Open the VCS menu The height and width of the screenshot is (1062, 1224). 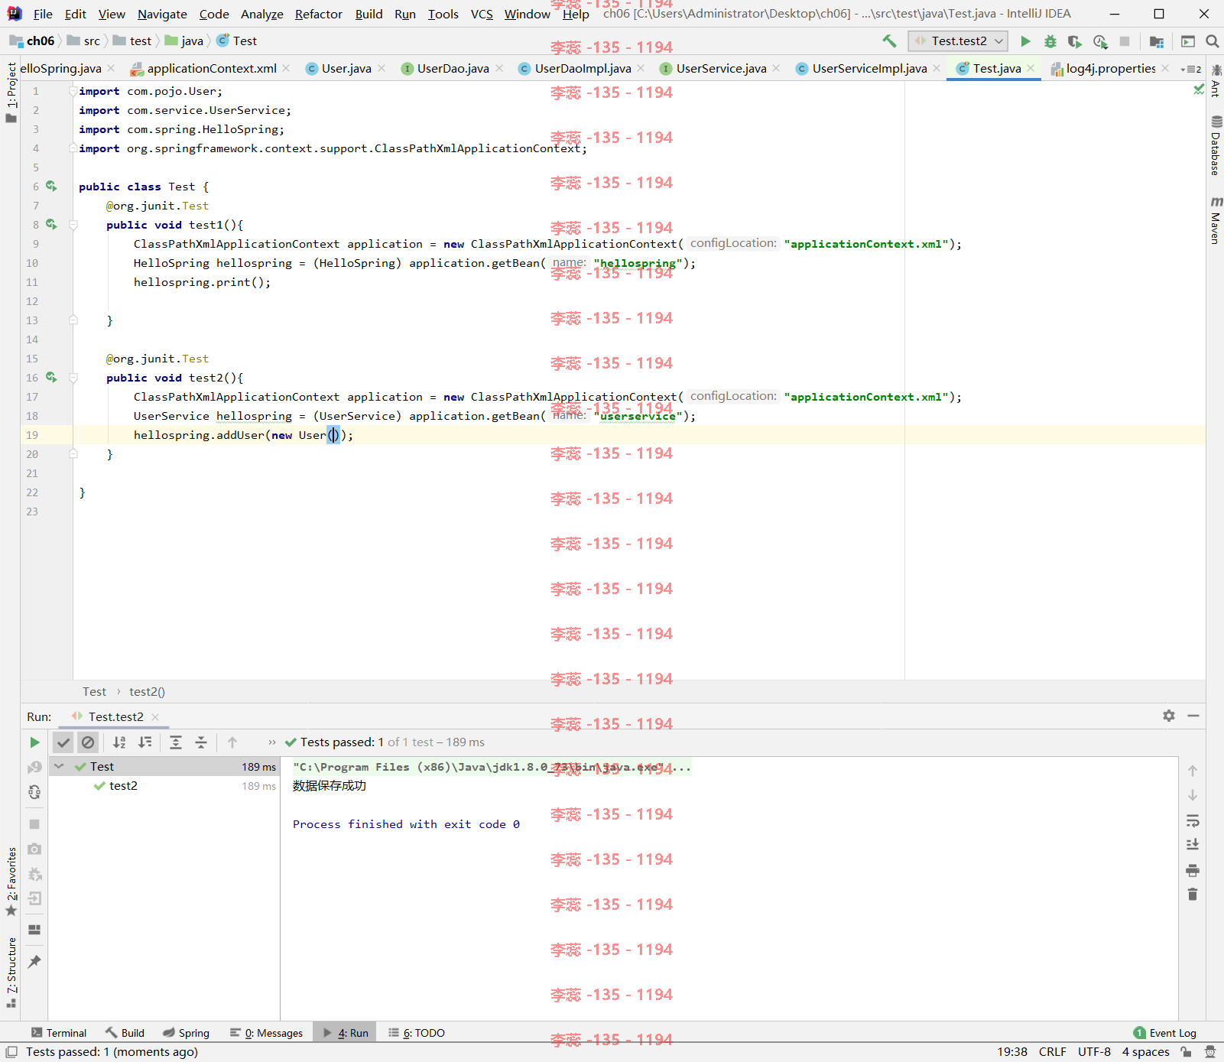coord(482,14)
